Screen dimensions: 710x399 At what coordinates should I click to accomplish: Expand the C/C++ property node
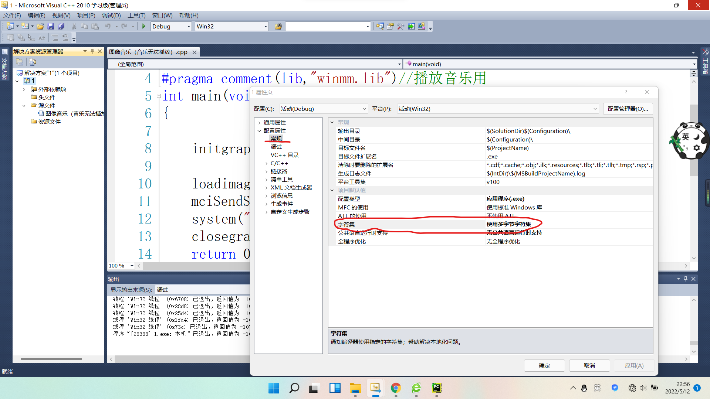pos(266,163)
